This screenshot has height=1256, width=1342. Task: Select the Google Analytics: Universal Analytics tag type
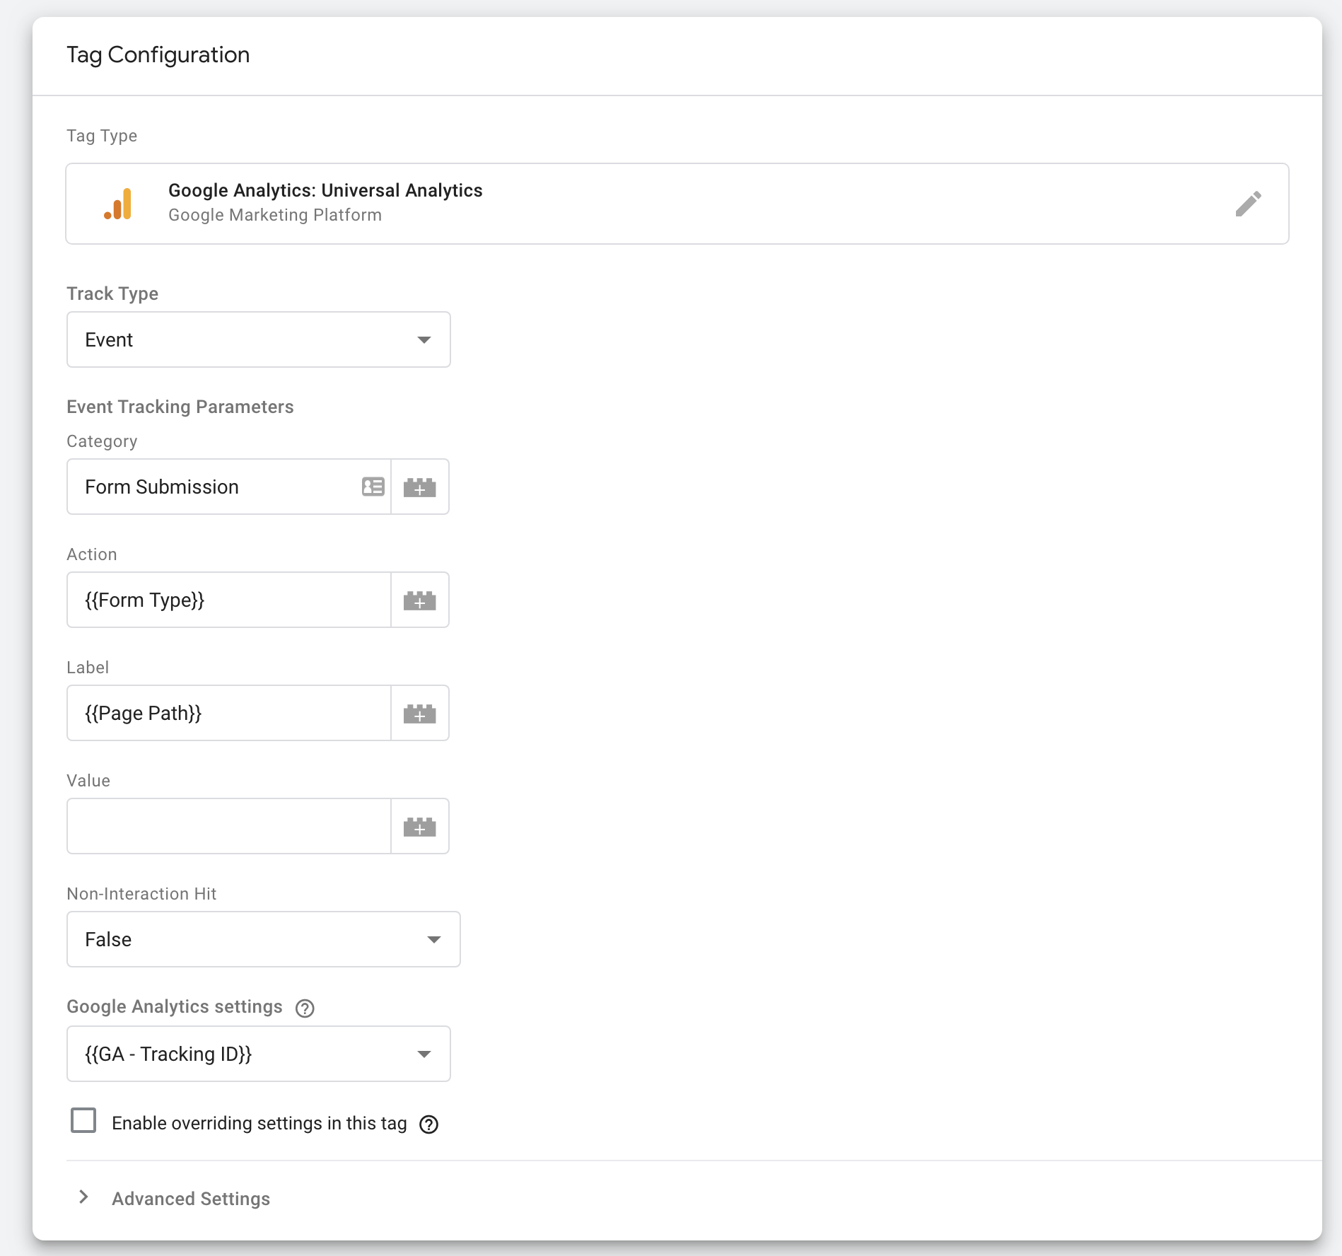point(677,204)
